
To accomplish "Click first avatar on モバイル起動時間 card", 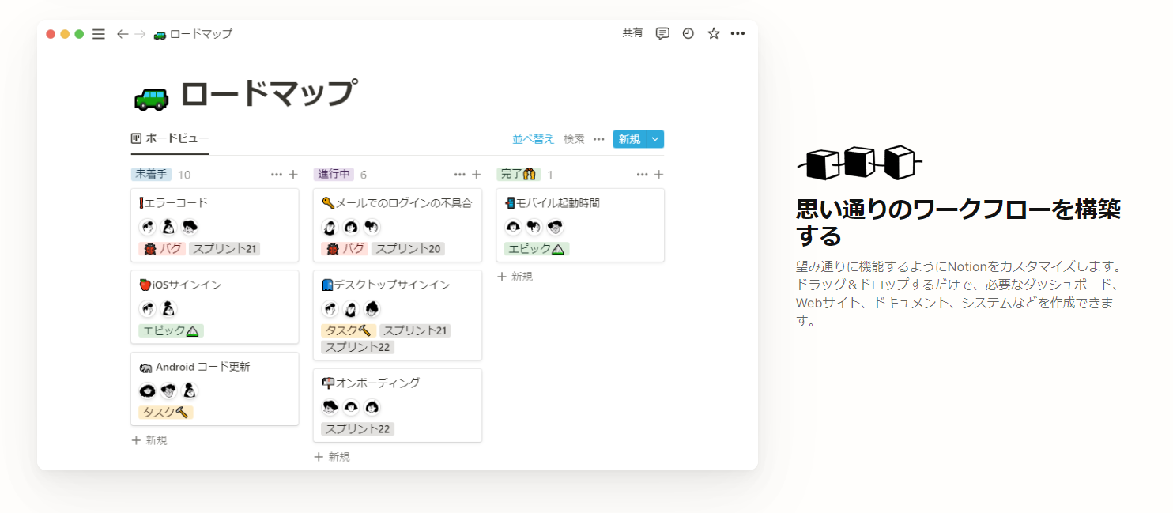I will click(x=514, y=228).
